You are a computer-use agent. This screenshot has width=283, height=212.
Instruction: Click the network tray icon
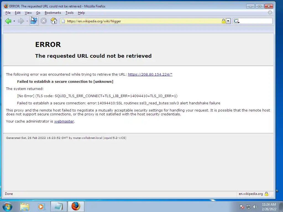[248, 207]
